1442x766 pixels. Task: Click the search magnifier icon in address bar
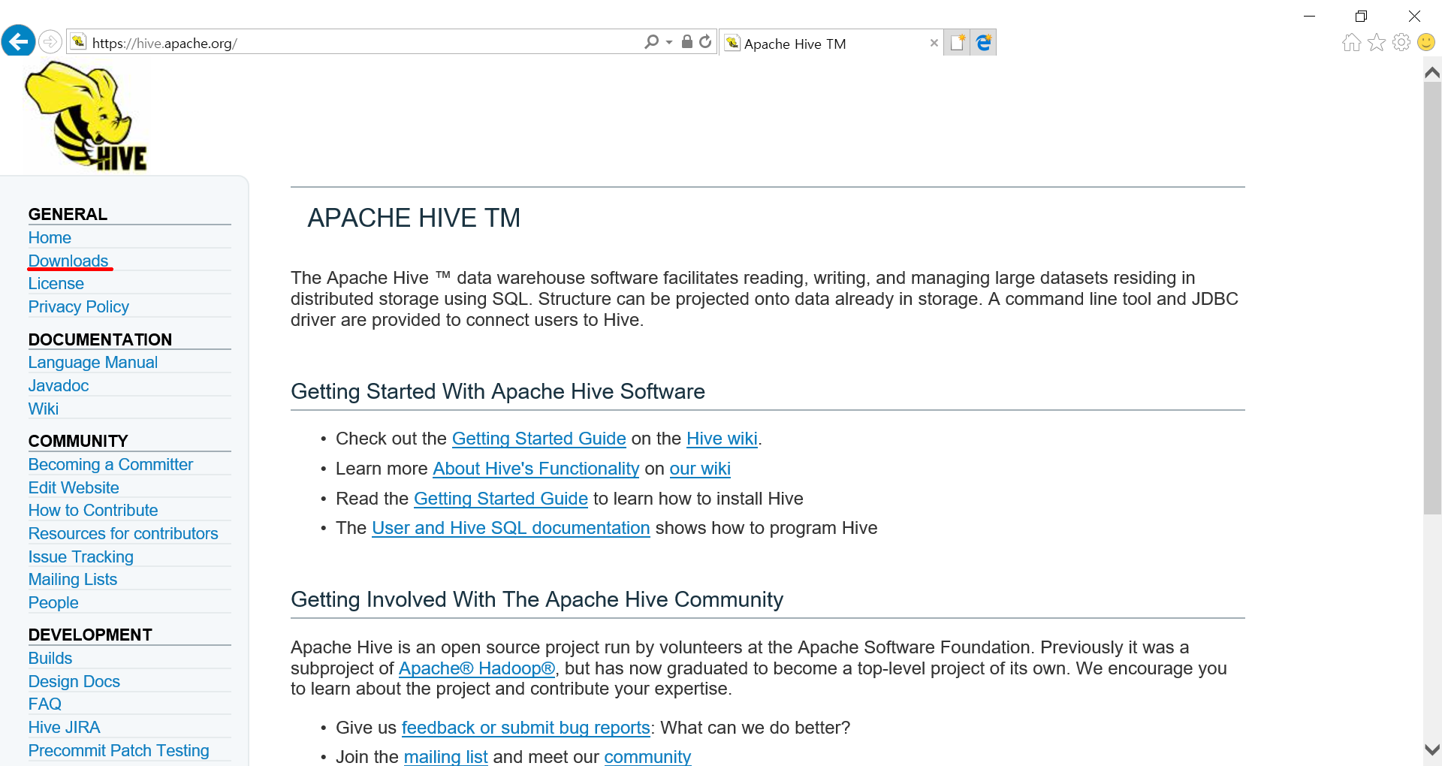click(651, 42)
